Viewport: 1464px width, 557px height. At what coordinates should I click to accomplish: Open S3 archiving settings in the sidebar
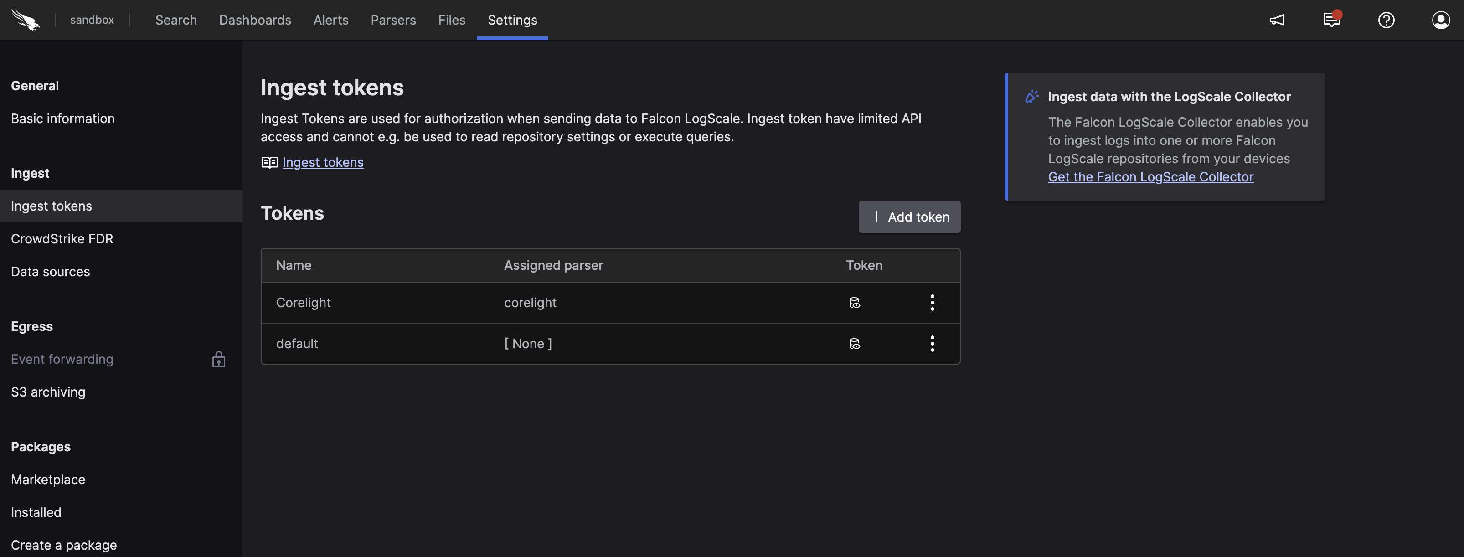pyautogui.click(x=48, y=392)
